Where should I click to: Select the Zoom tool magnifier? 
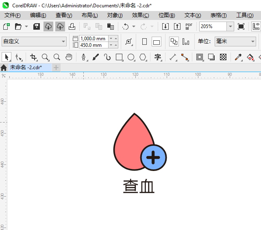45,57
